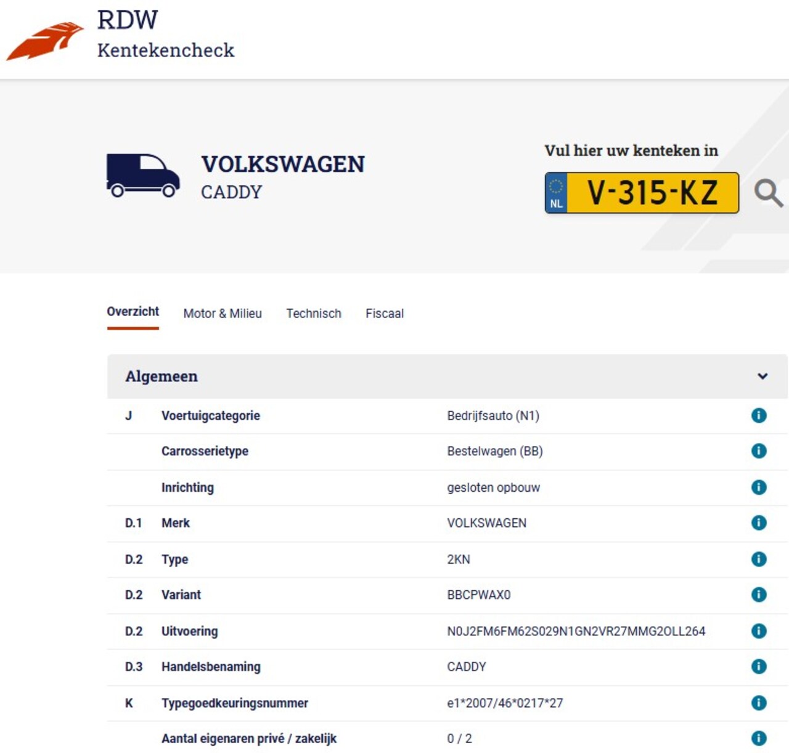
Task: Click the Handelsbenaming label
Action: point(211,667)
